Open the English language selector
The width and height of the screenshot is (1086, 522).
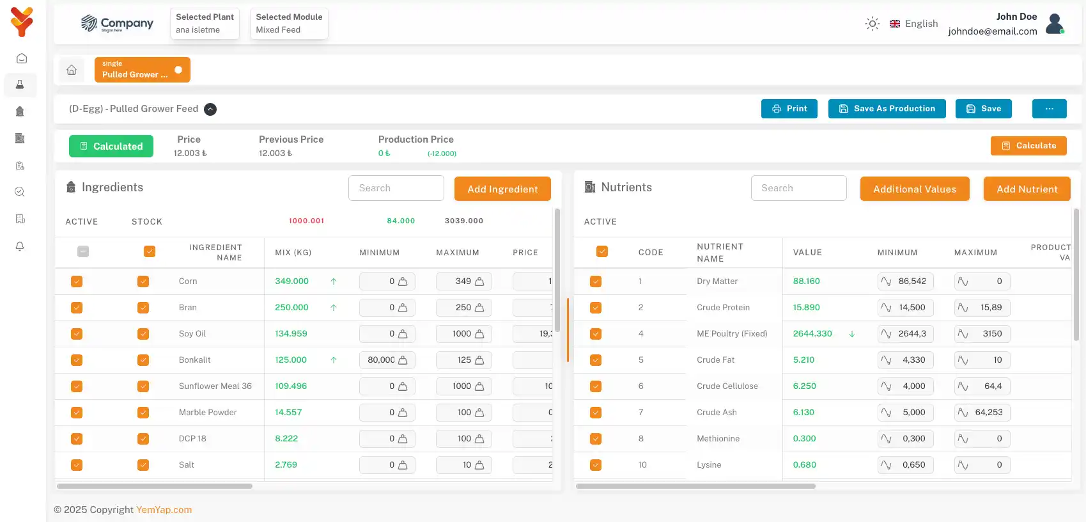(913, 24)
